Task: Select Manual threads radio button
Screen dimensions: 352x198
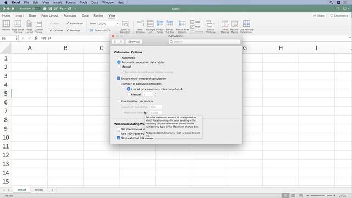Action: coord(129,94)
